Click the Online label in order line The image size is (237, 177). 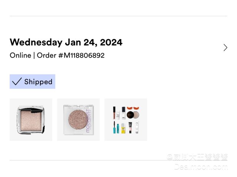[x=20, y=56]
